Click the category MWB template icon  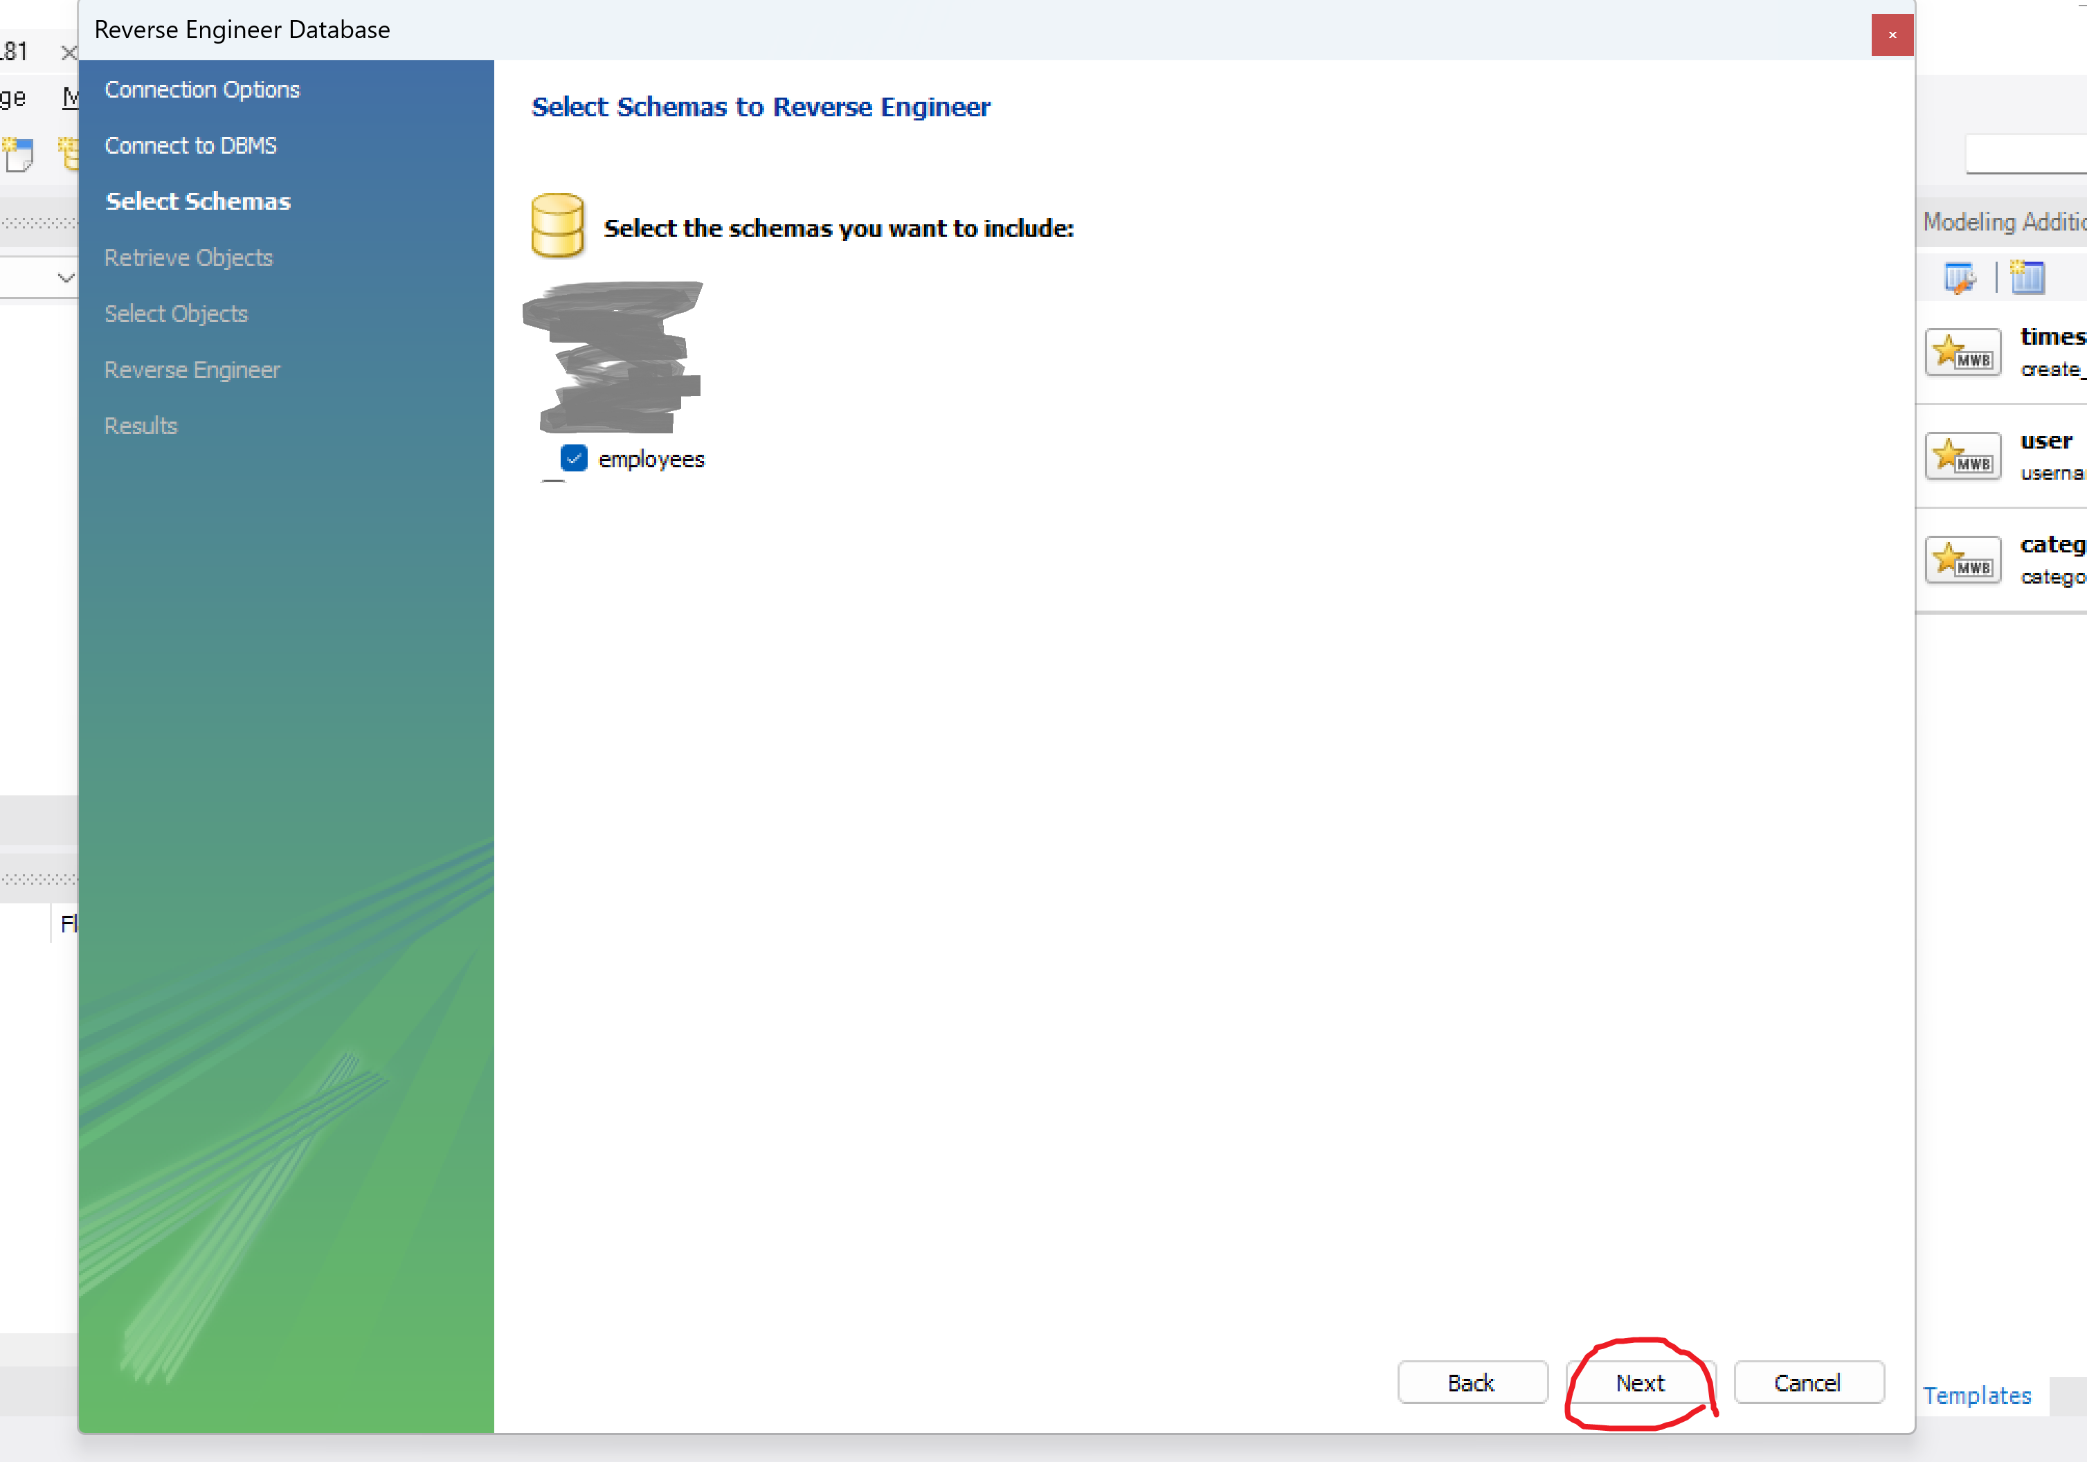[1962, 560]
